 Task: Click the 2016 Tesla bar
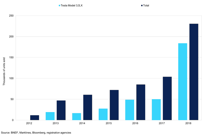[x=130, y=110]
